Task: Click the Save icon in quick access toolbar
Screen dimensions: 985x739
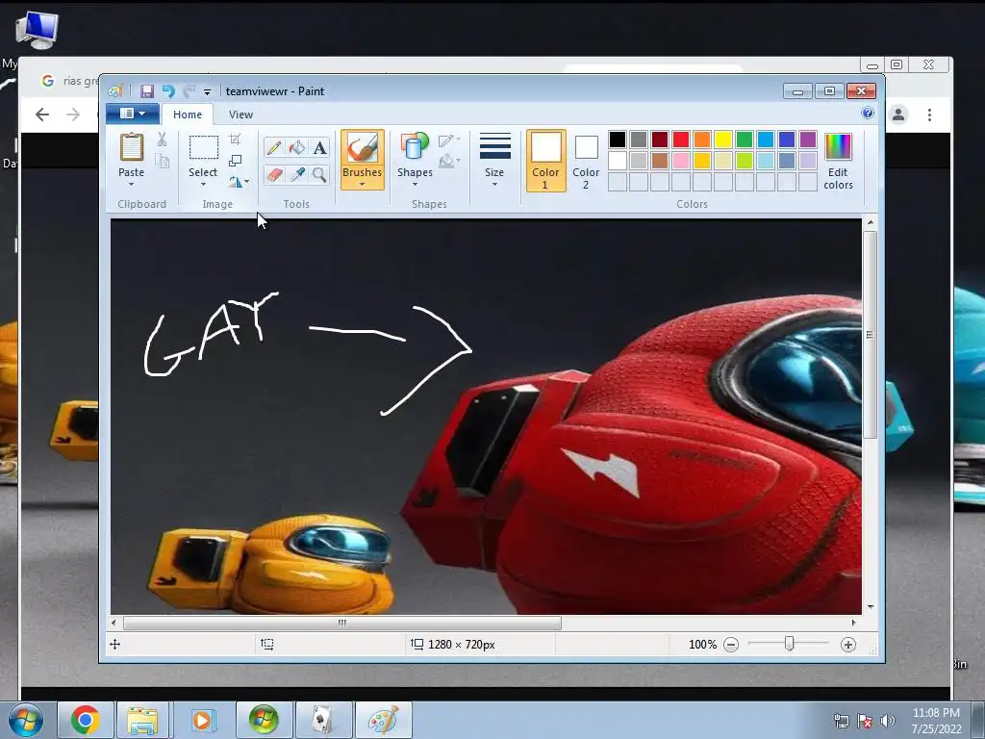Action: pyautogui.click(x=147, y=91)
